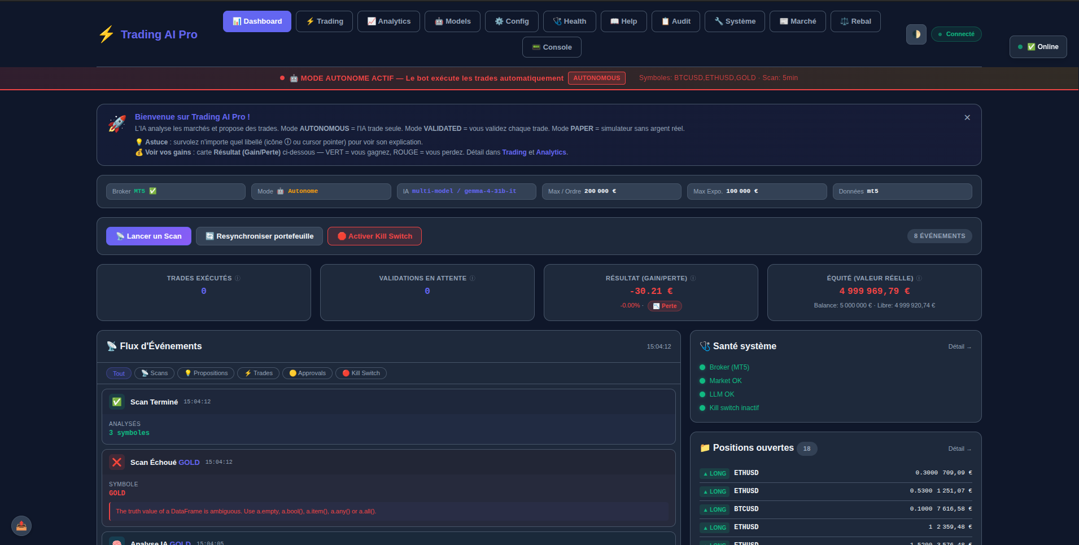Filter events by Kill Switch
The width and height of the screenshot is (1079, 545).
[x=361, y=373]
